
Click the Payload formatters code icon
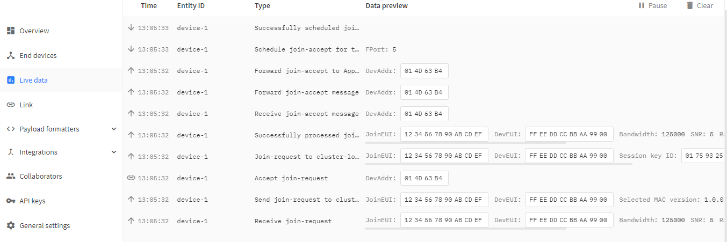pyautogui.click(x=10, y=129)
